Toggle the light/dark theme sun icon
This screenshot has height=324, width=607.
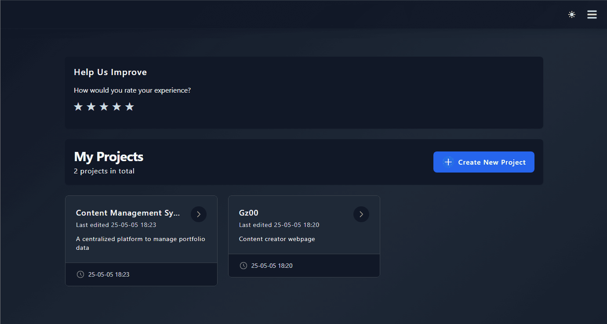pyautogui.click(x=571, y=14)
